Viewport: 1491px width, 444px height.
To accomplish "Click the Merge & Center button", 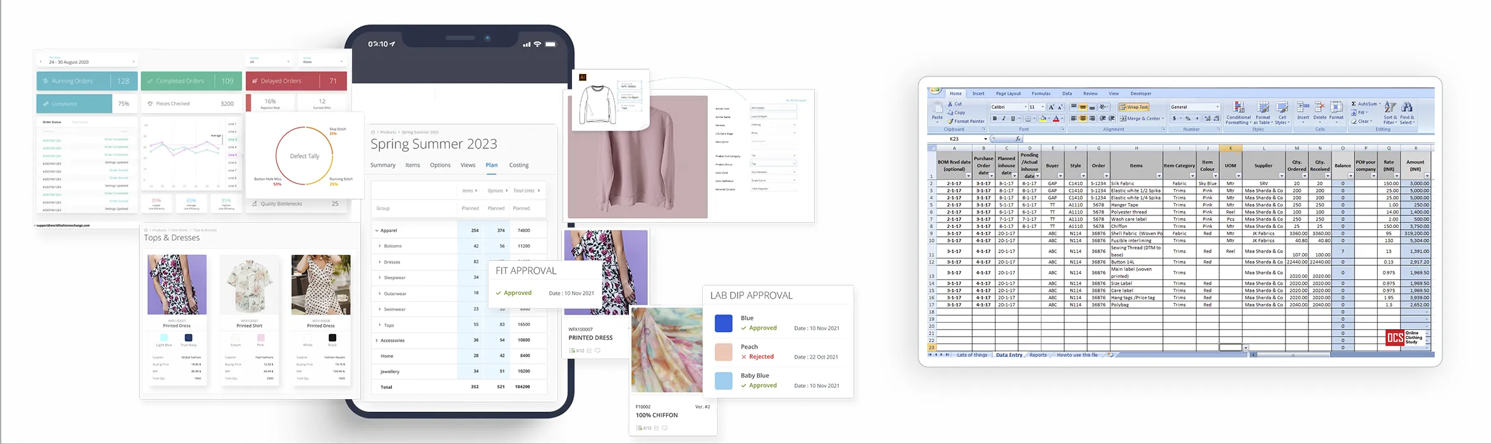I will coord(1141,119).
